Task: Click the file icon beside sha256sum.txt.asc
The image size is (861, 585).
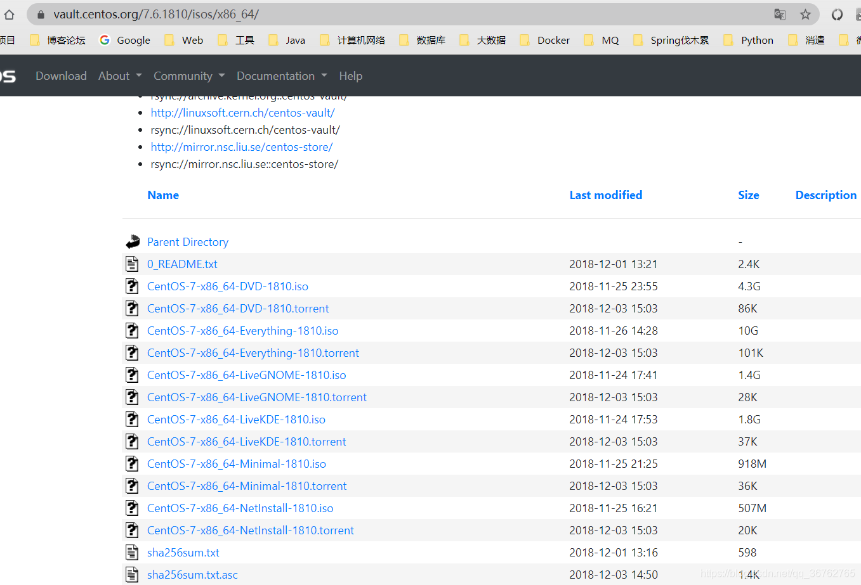Action: [132, 574]
